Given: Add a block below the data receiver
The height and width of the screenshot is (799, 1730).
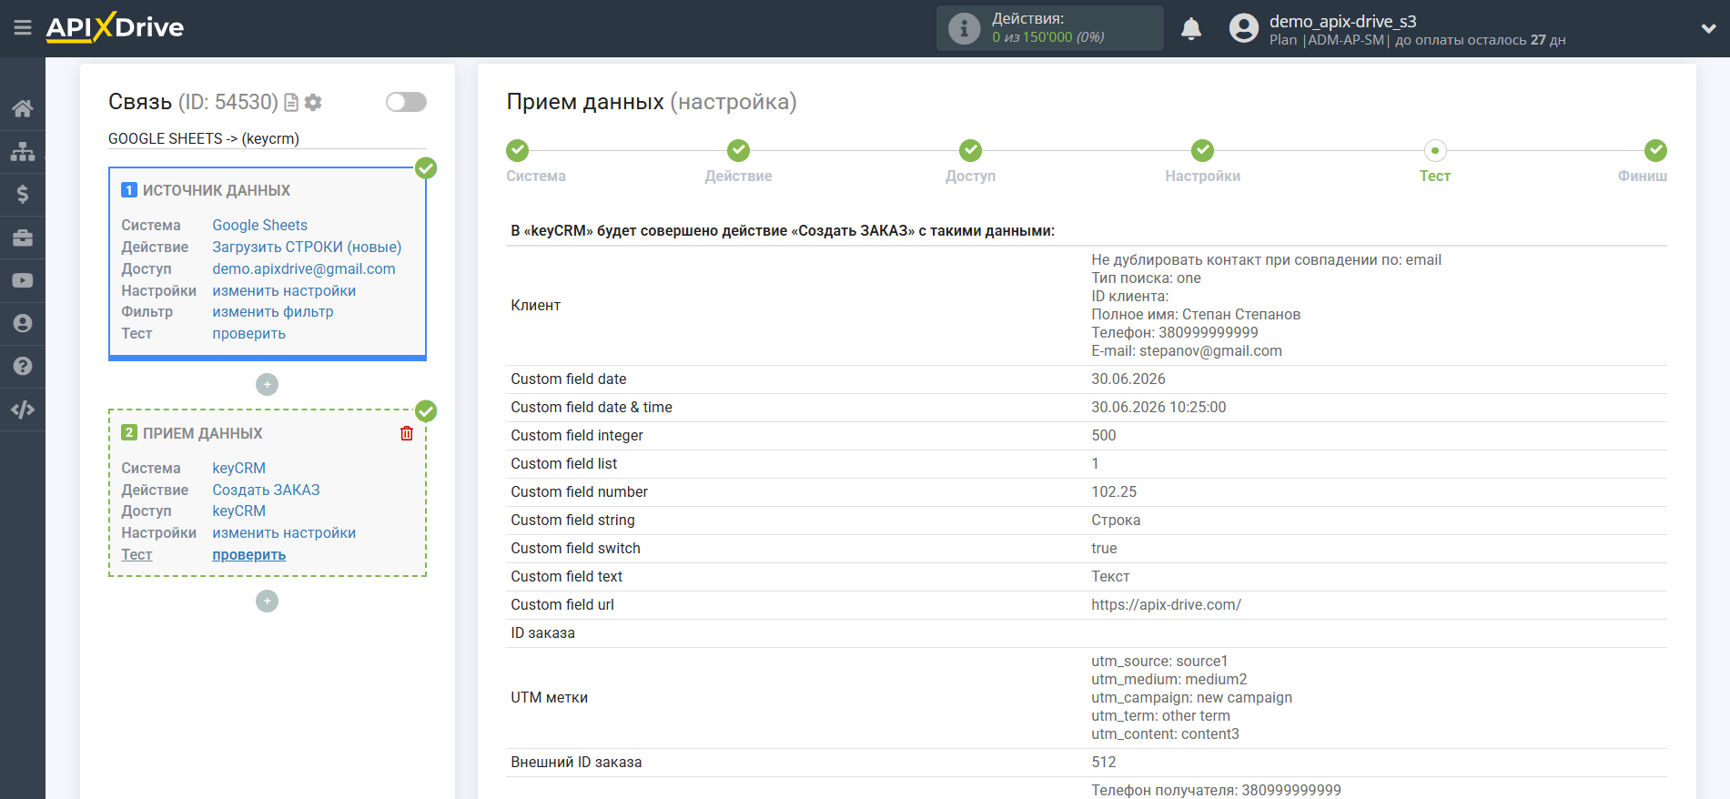Looking at the screenshot, I should coord(267,602).
